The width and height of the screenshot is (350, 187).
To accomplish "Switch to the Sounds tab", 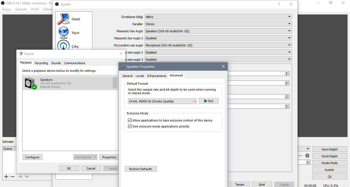I will pos(56,63).
